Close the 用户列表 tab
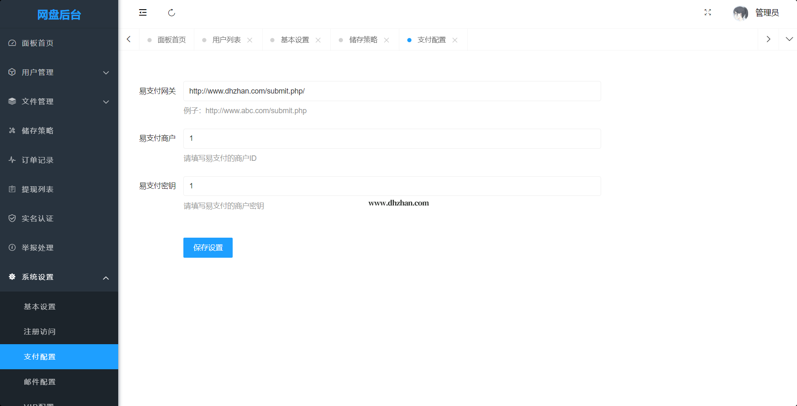The image size is (797, 406). [x=250, y=40]
